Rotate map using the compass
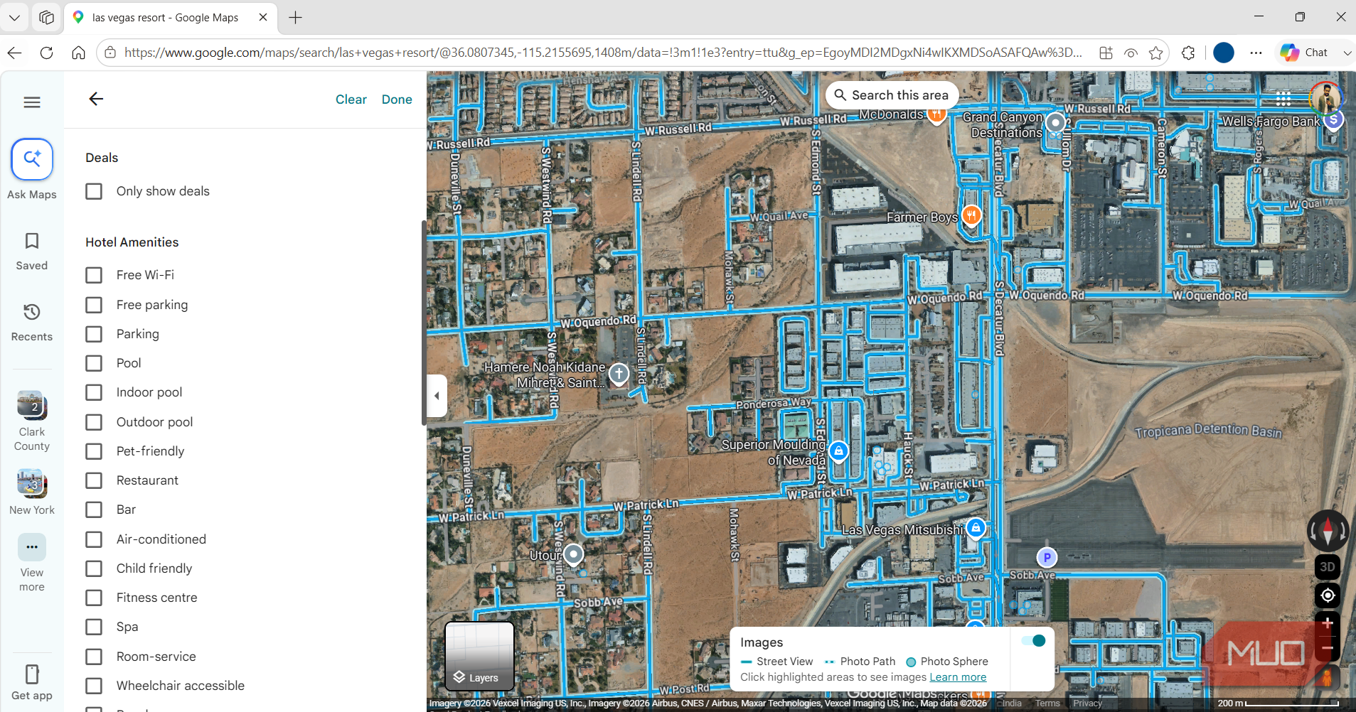Screen dimensions: 1356x712 click(x=1328, y=530)
